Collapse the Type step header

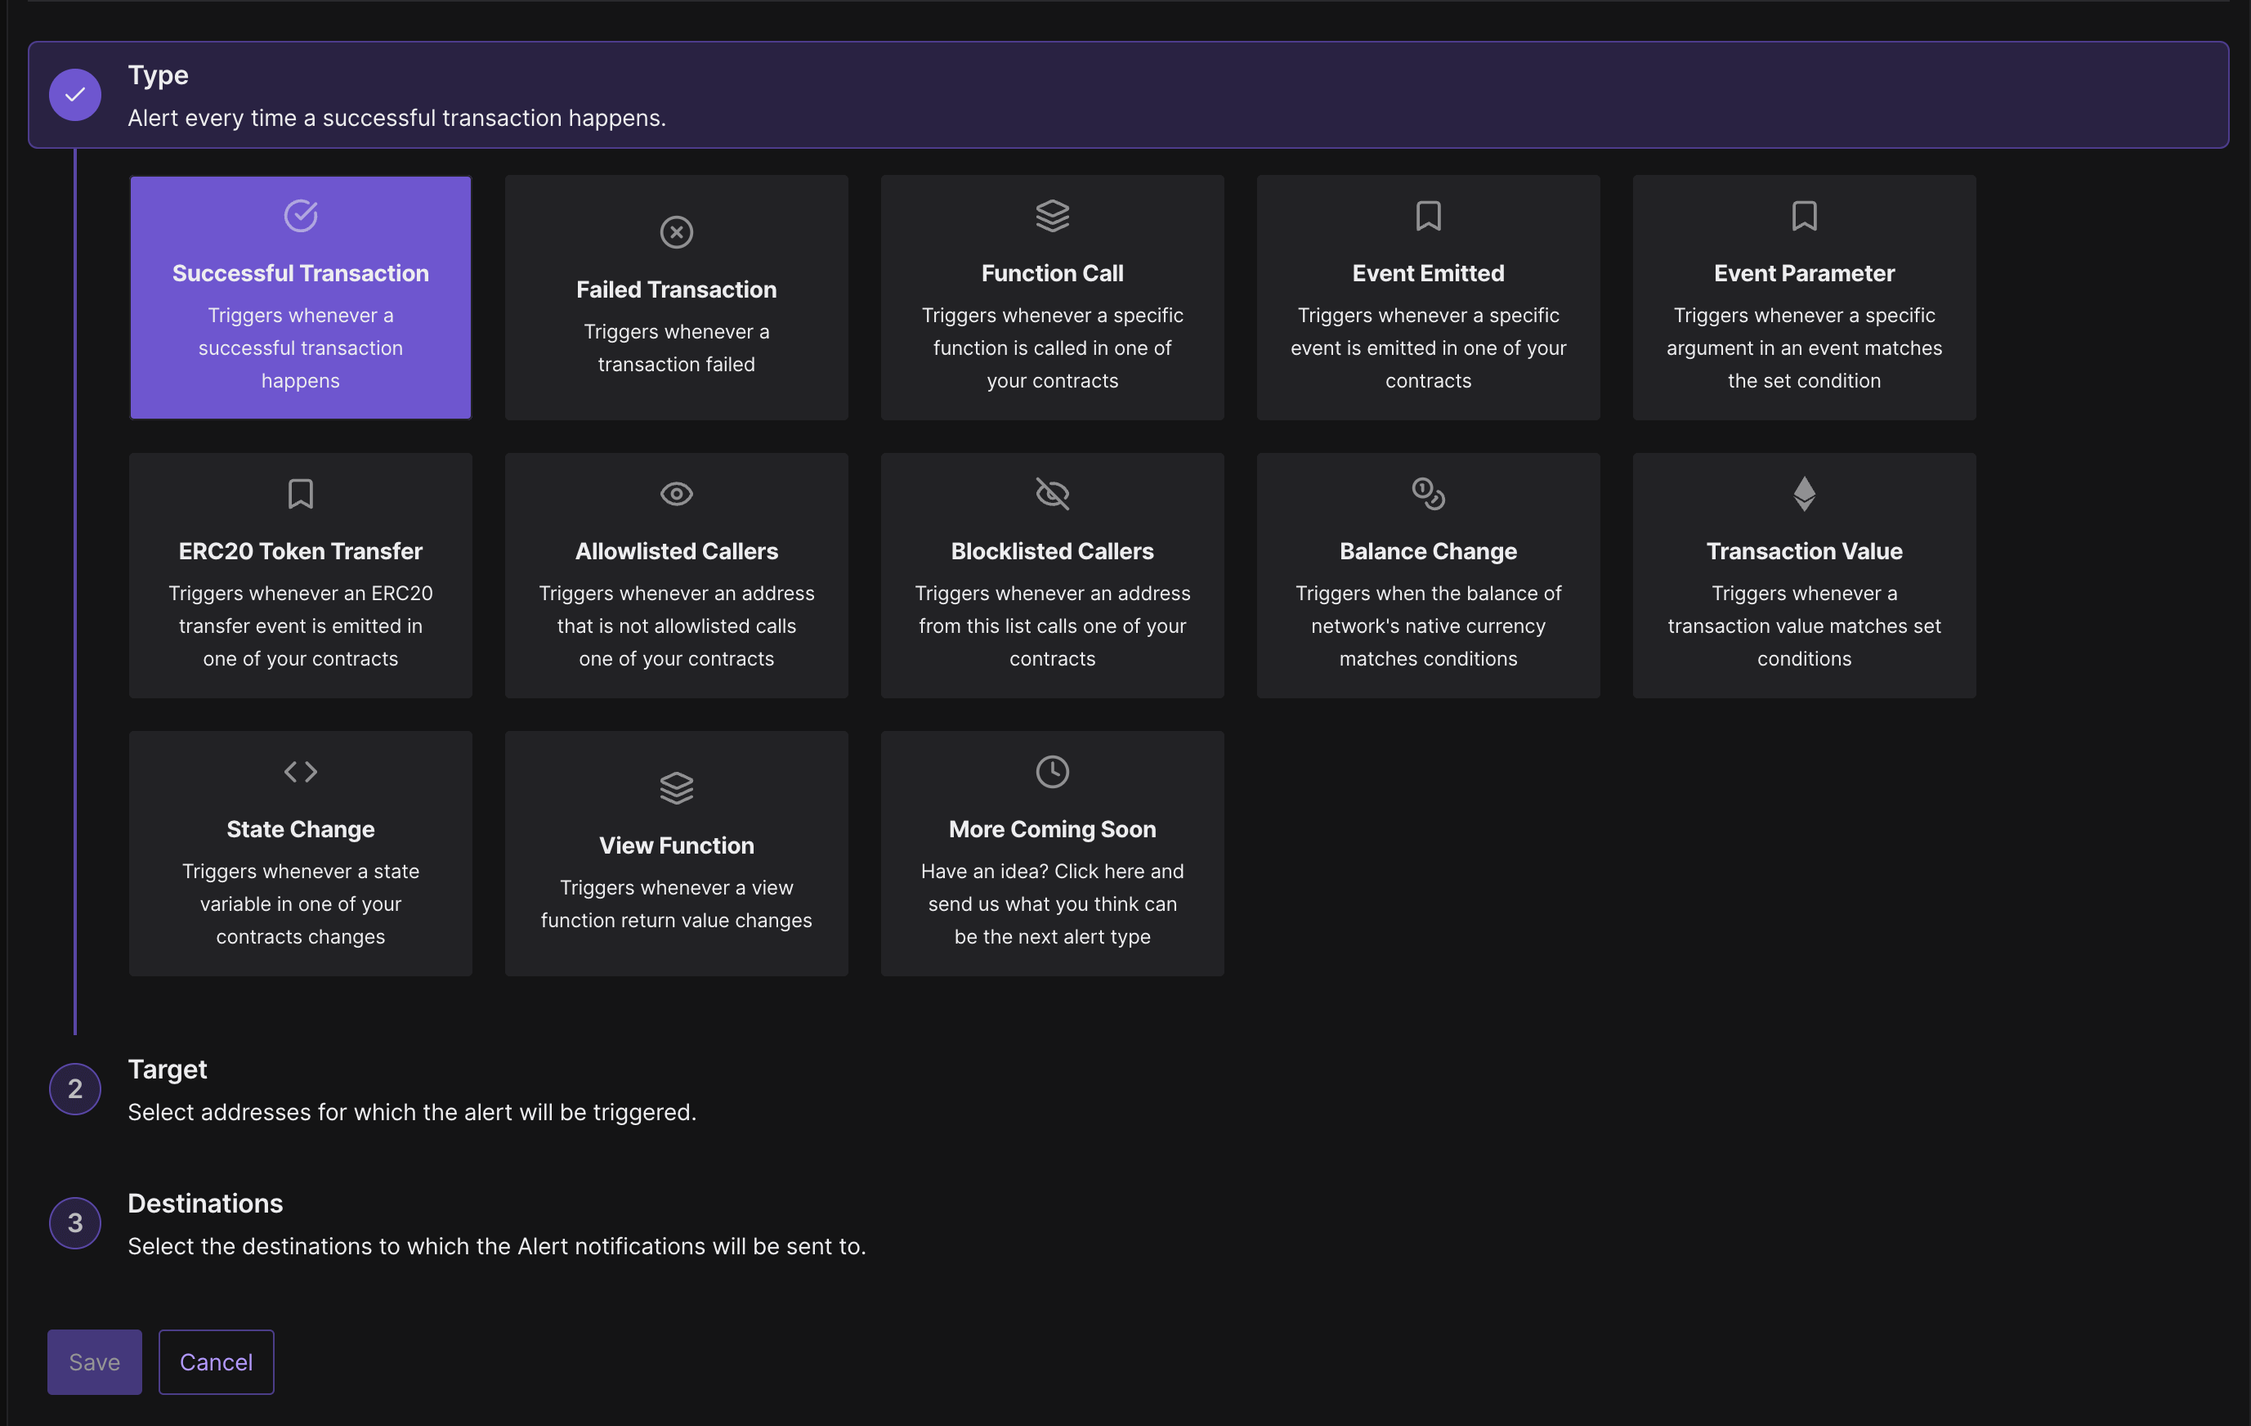coord(1127,95)
